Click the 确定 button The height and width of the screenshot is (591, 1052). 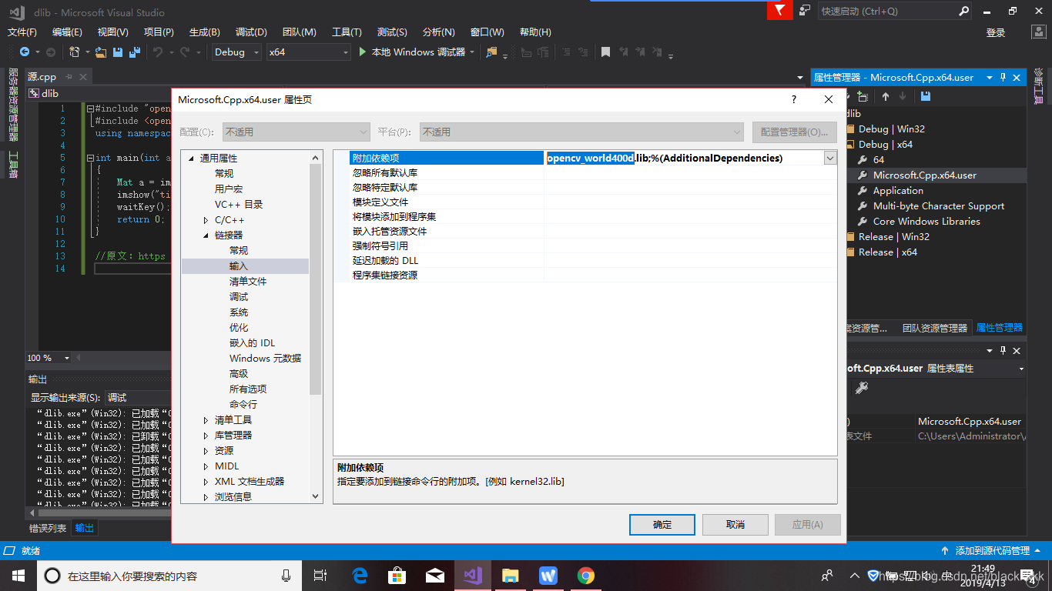coord(662,524)
